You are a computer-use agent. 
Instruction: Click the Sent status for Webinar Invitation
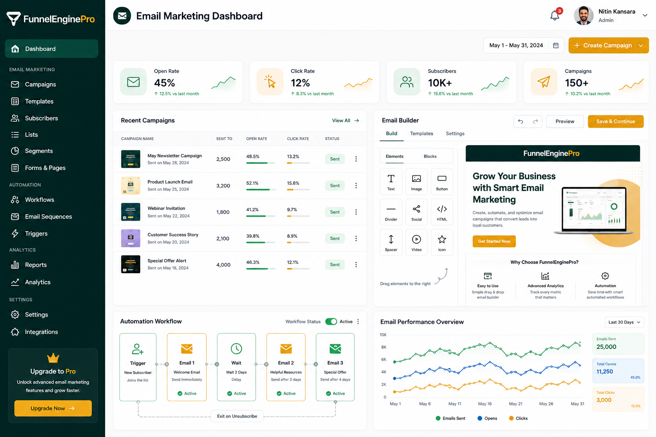(335, 212)
